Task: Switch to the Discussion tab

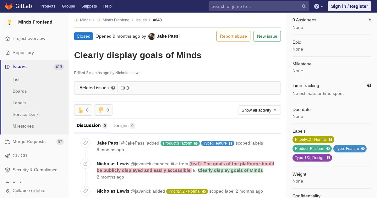Action: tap(92, 125)
